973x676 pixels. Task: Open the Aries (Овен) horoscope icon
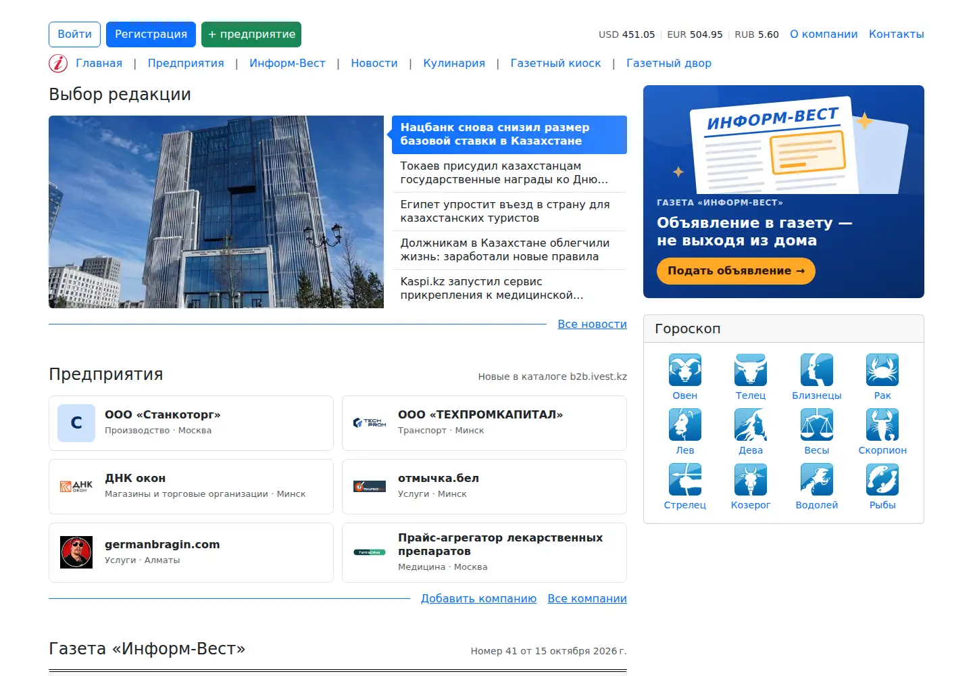[684, 370]
